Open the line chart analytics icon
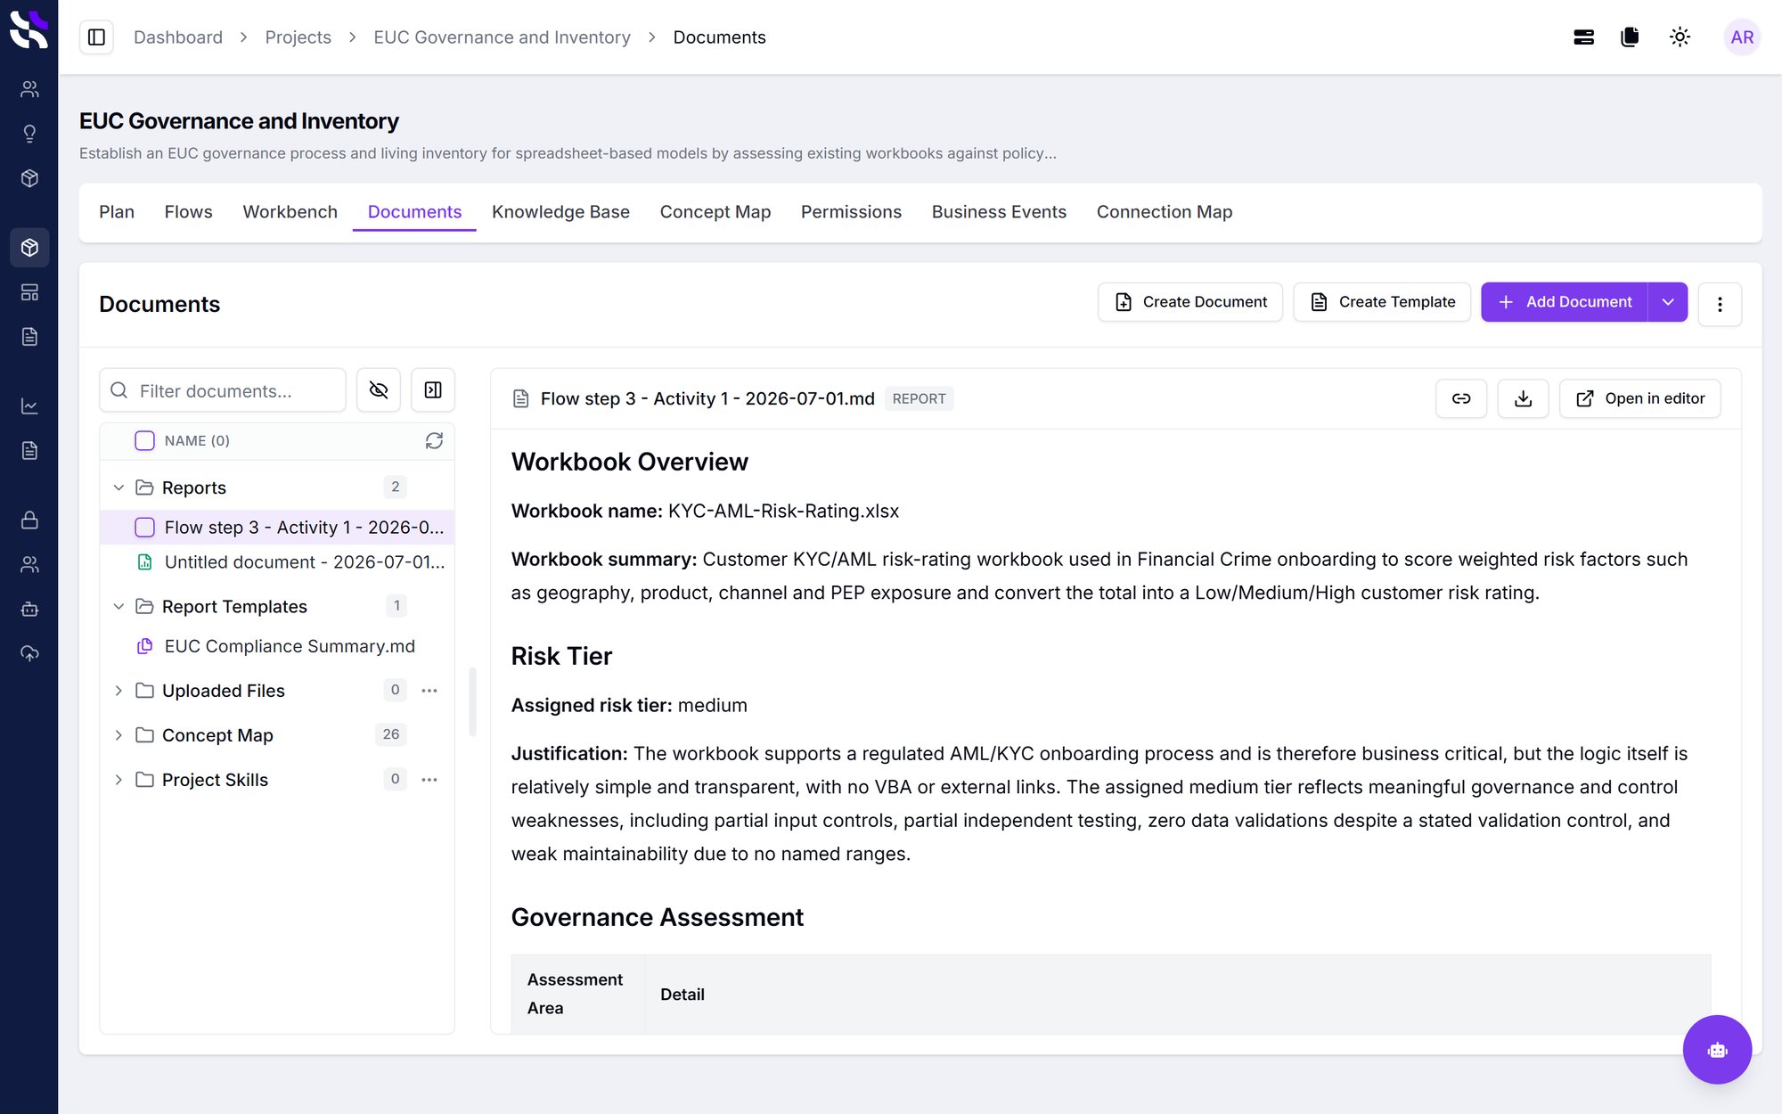 [29, 406]
